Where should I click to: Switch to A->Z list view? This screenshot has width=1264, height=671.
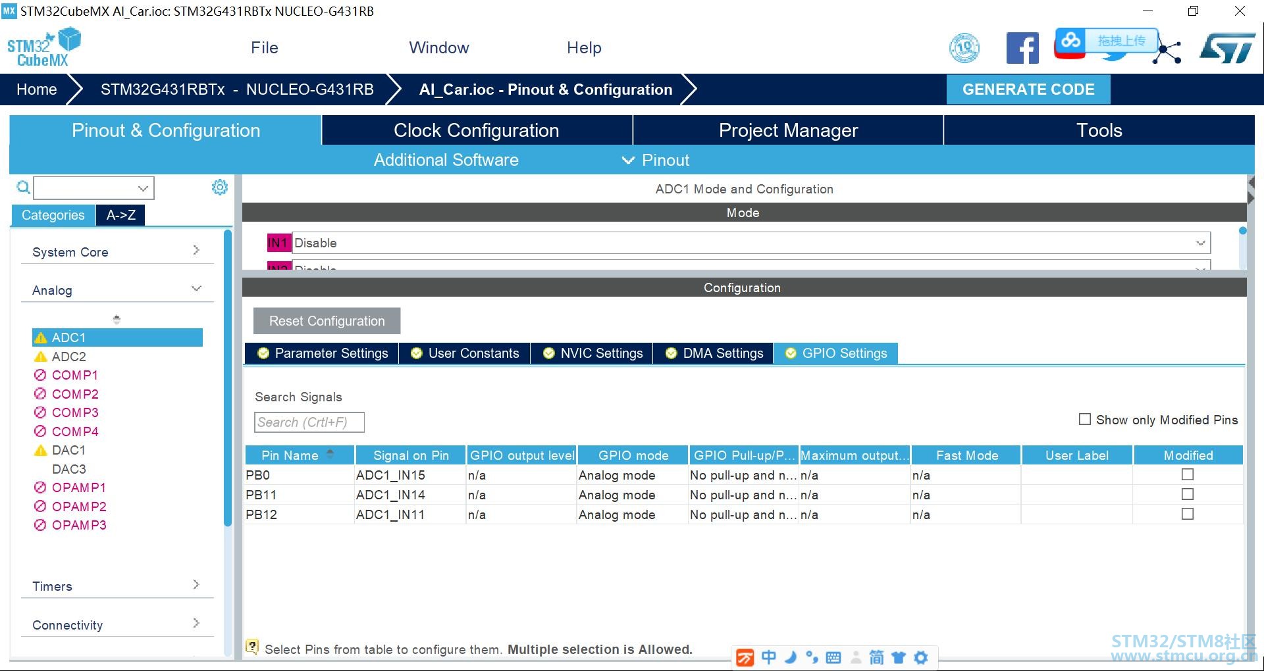click(x=121, y=215)
